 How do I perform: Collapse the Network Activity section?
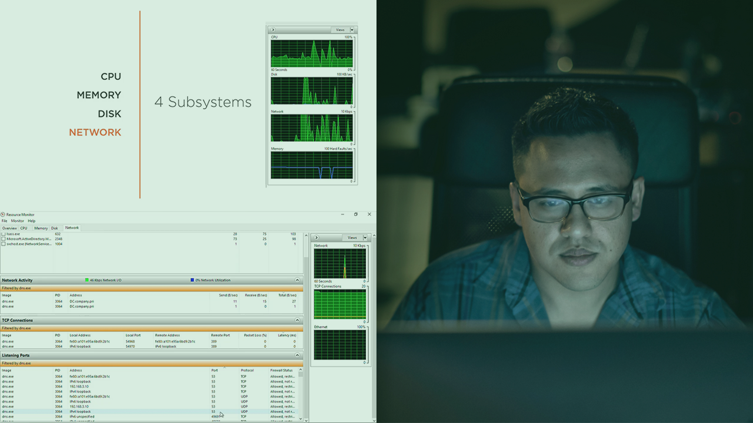[x=297, y=280]
